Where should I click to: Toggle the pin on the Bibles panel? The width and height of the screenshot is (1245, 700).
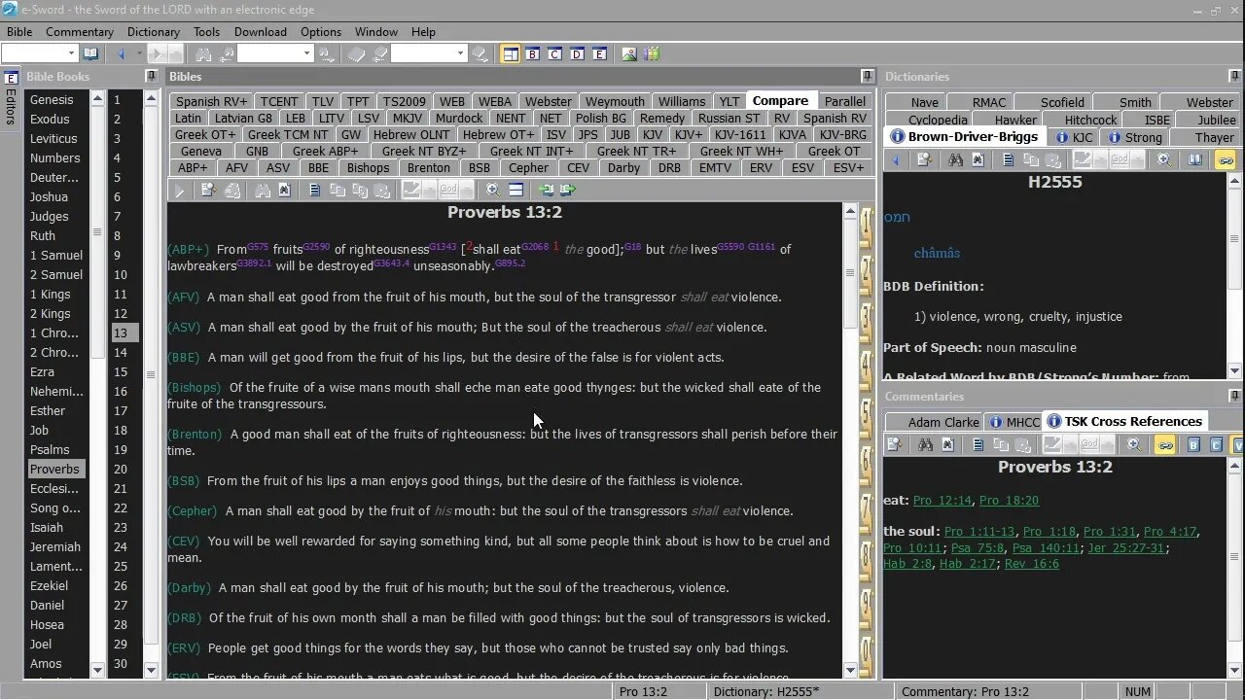pos(868,76)
